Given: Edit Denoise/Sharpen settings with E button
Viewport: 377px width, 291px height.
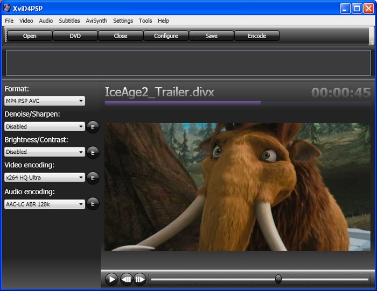Looking at the screenshot, I should 93,127.
